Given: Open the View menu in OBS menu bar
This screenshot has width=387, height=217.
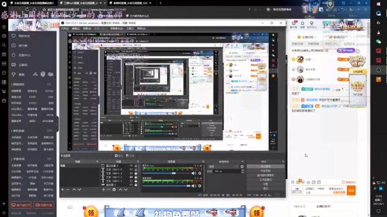Looking at the screenshot, I should (x=87, y=28).
